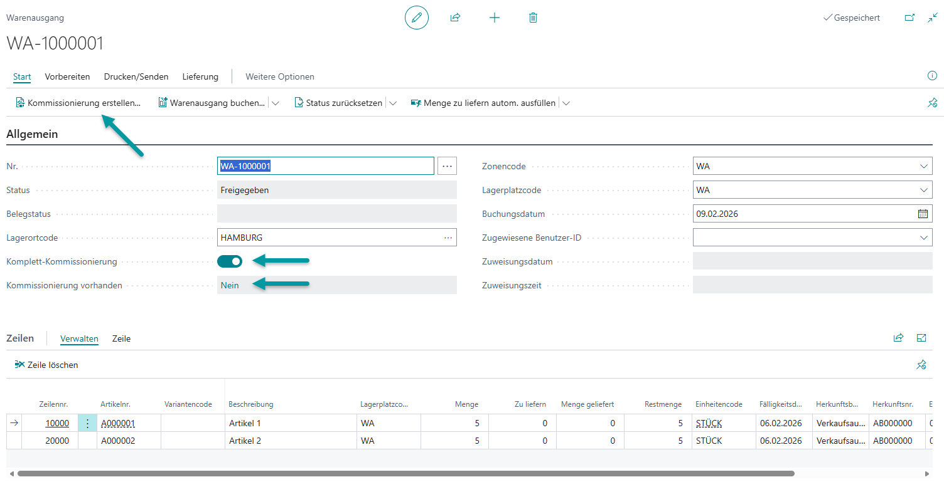Click the Nr. input field
Image resolution: width=944 pixels, height=482 pixels.
(x=325, y=166)
